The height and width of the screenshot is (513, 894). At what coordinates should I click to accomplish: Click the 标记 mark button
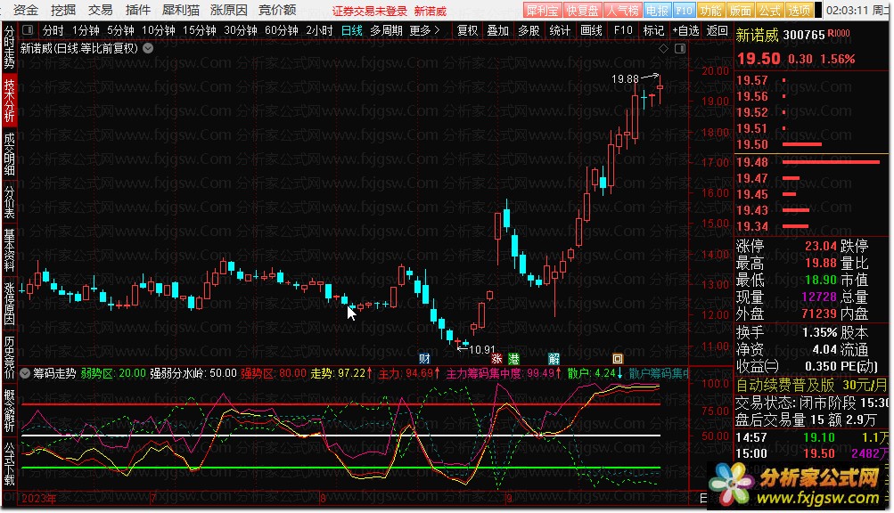pos(653,30)
